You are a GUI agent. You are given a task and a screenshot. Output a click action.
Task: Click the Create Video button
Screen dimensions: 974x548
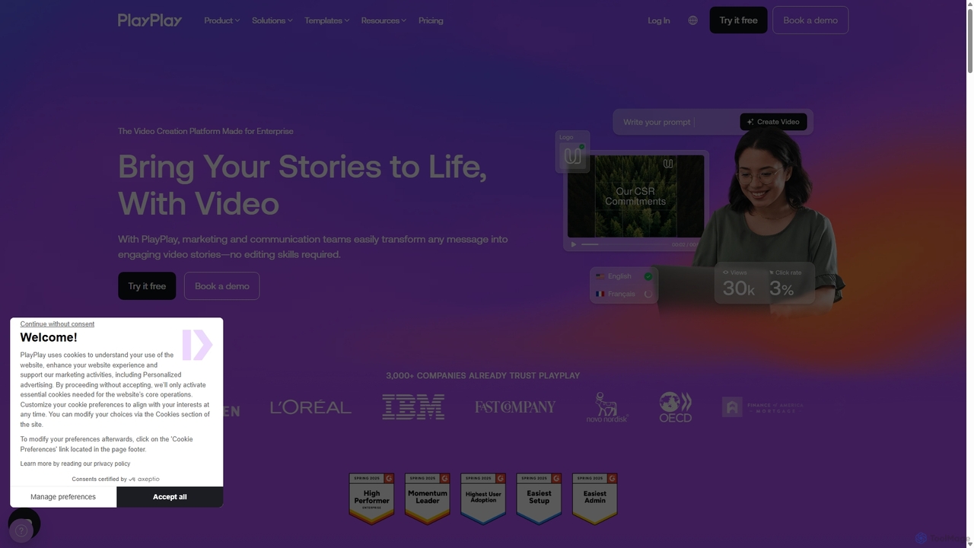click(x=773, y=122)
